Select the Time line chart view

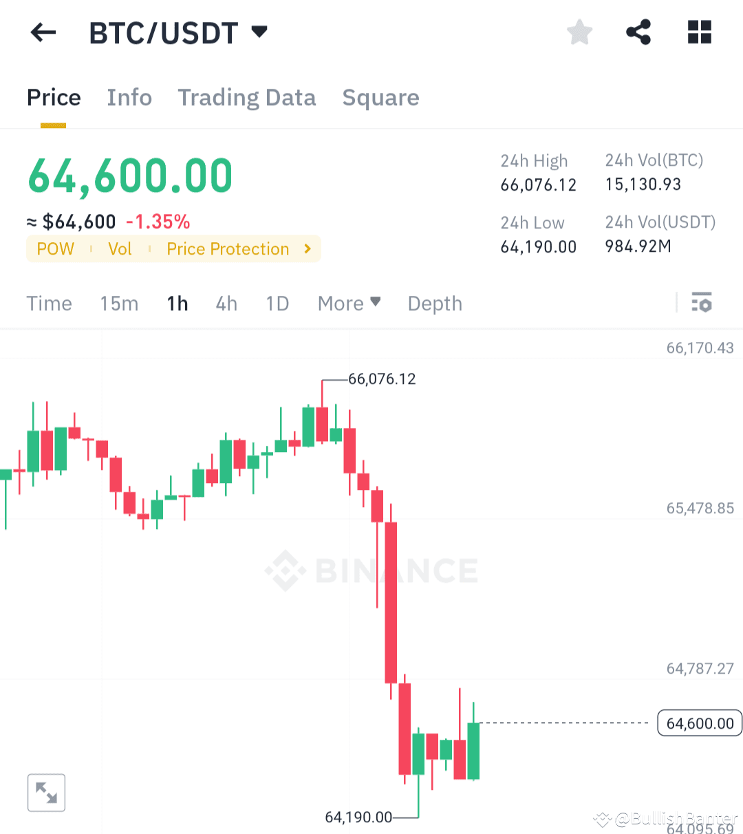click(x=49, y=303)
